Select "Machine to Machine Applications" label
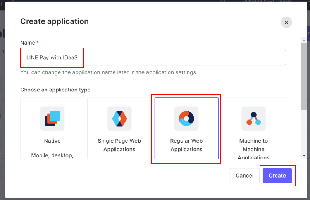The height and width of the screenshot is (200, 310). click(253, 149)
